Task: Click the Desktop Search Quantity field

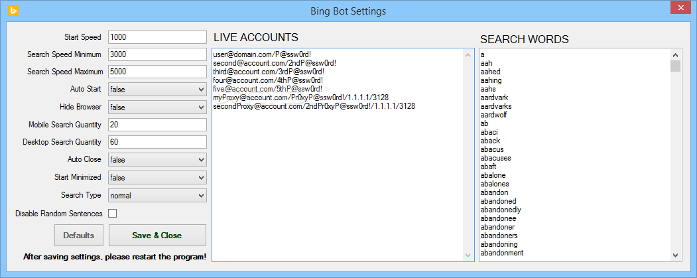Action: [x=157, y=143]
